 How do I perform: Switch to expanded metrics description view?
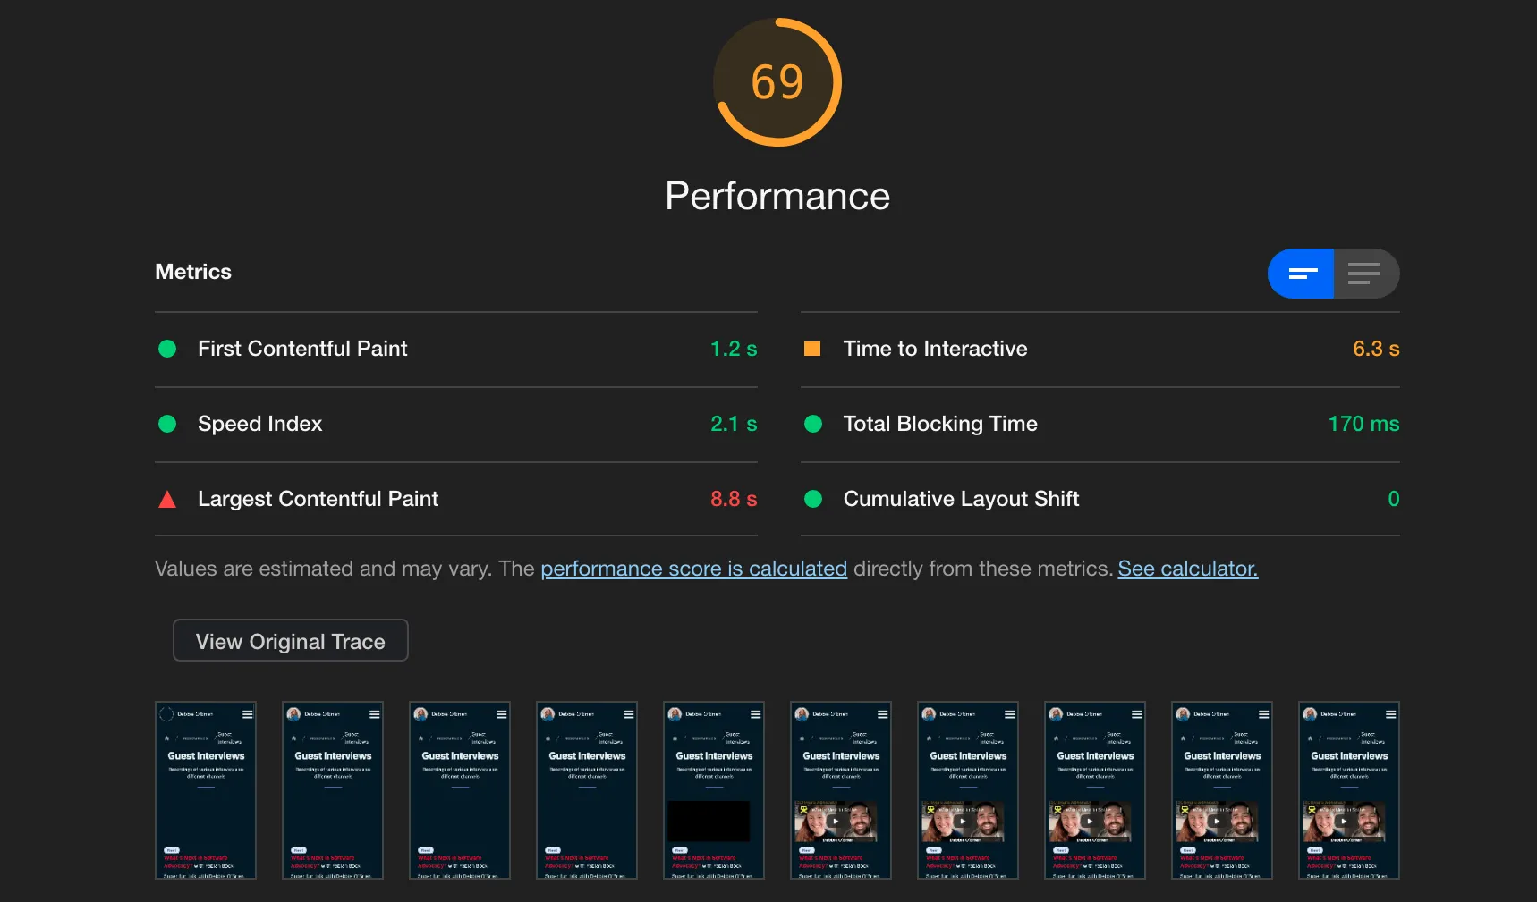pos(1365,274)
